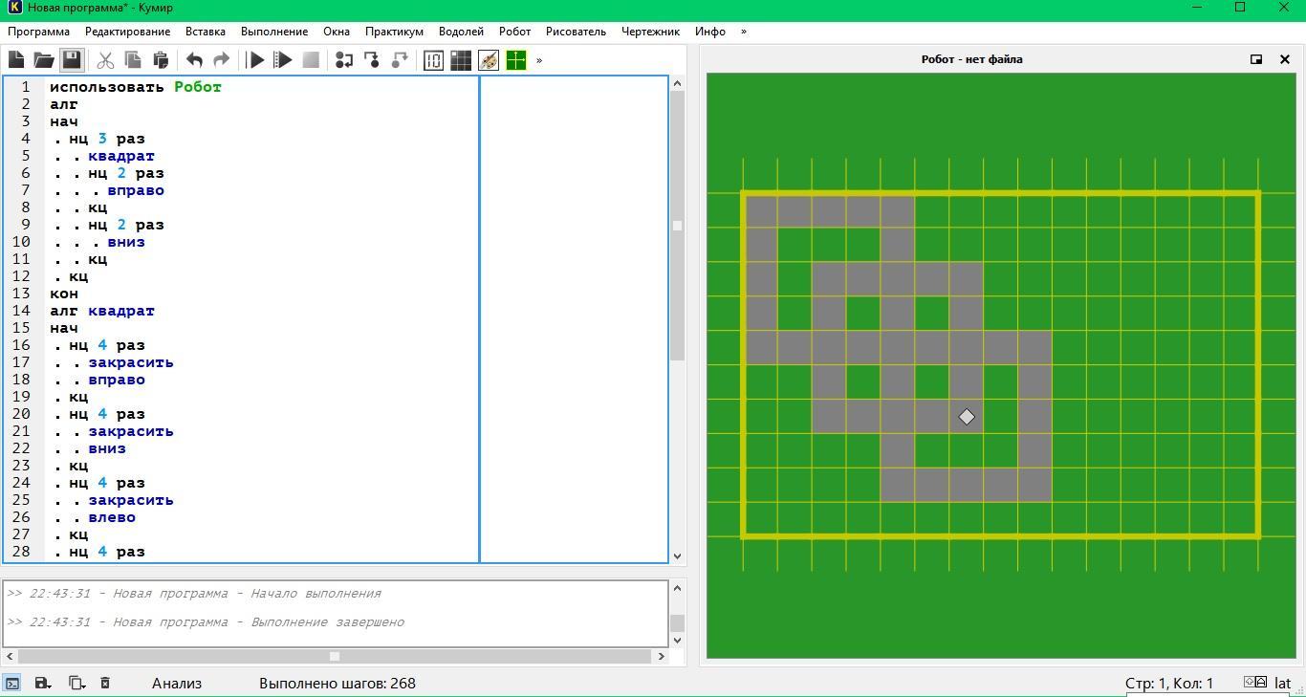1306x697 pixels.
Task: Undock the Robot panel with float button
Action: pos(1256,59)
